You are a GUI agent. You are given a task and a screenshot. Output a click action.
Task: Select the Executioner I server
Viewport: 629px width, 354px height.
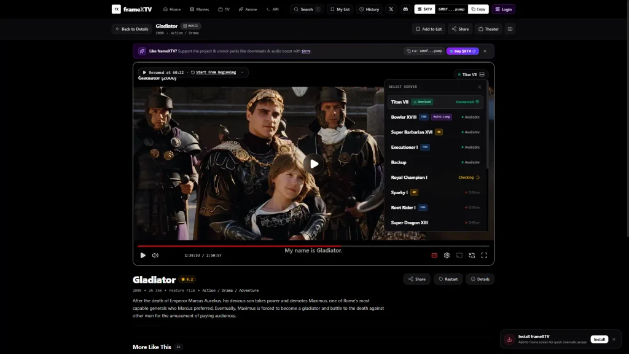point(436,147)
